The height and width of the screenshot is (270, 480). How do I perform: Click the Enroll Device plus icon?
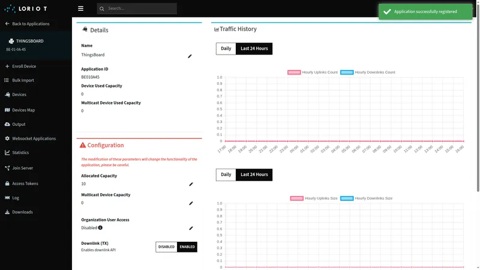7,66
